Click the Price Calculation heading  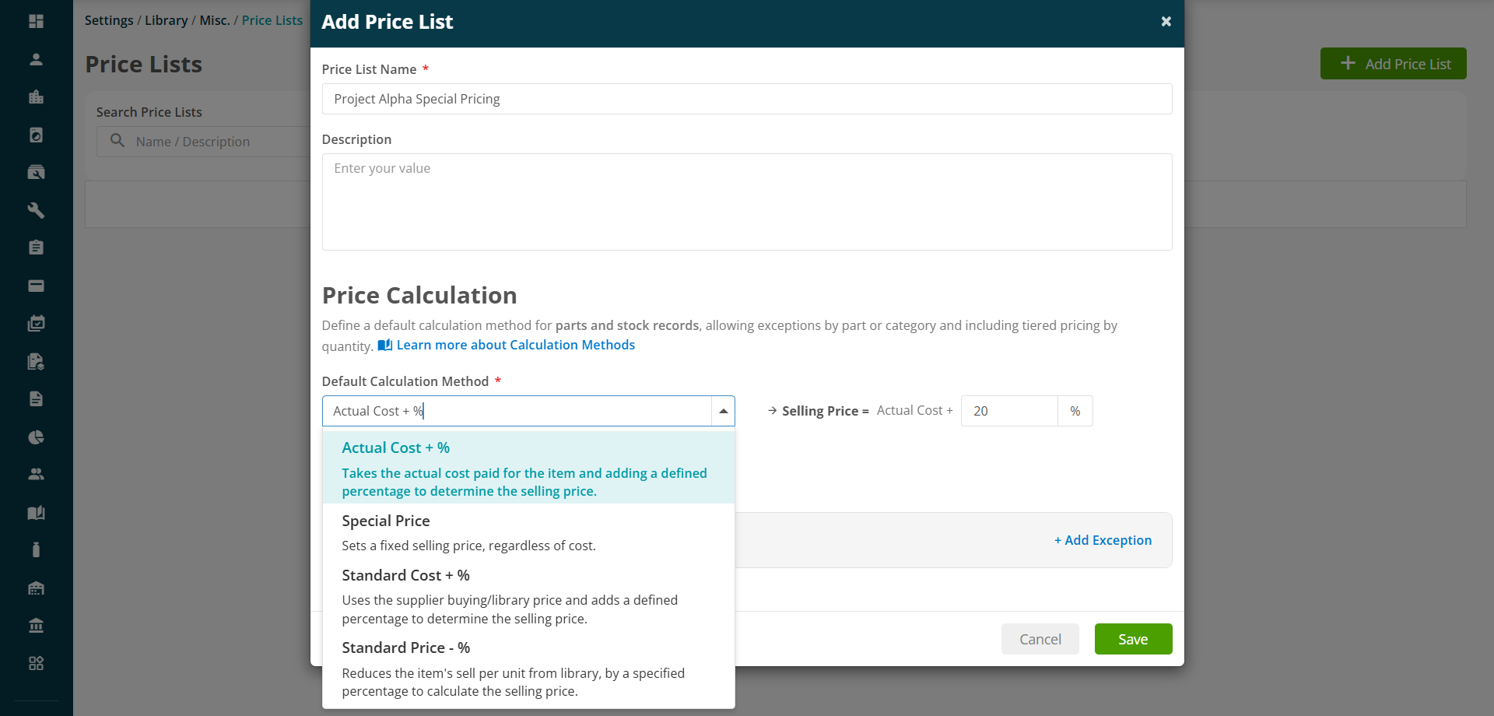coord(419,295)
